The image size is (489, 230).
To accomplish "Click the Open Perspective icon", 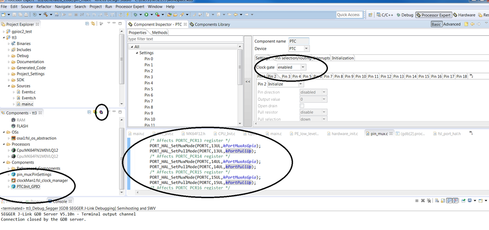I will tap(370, 15).
